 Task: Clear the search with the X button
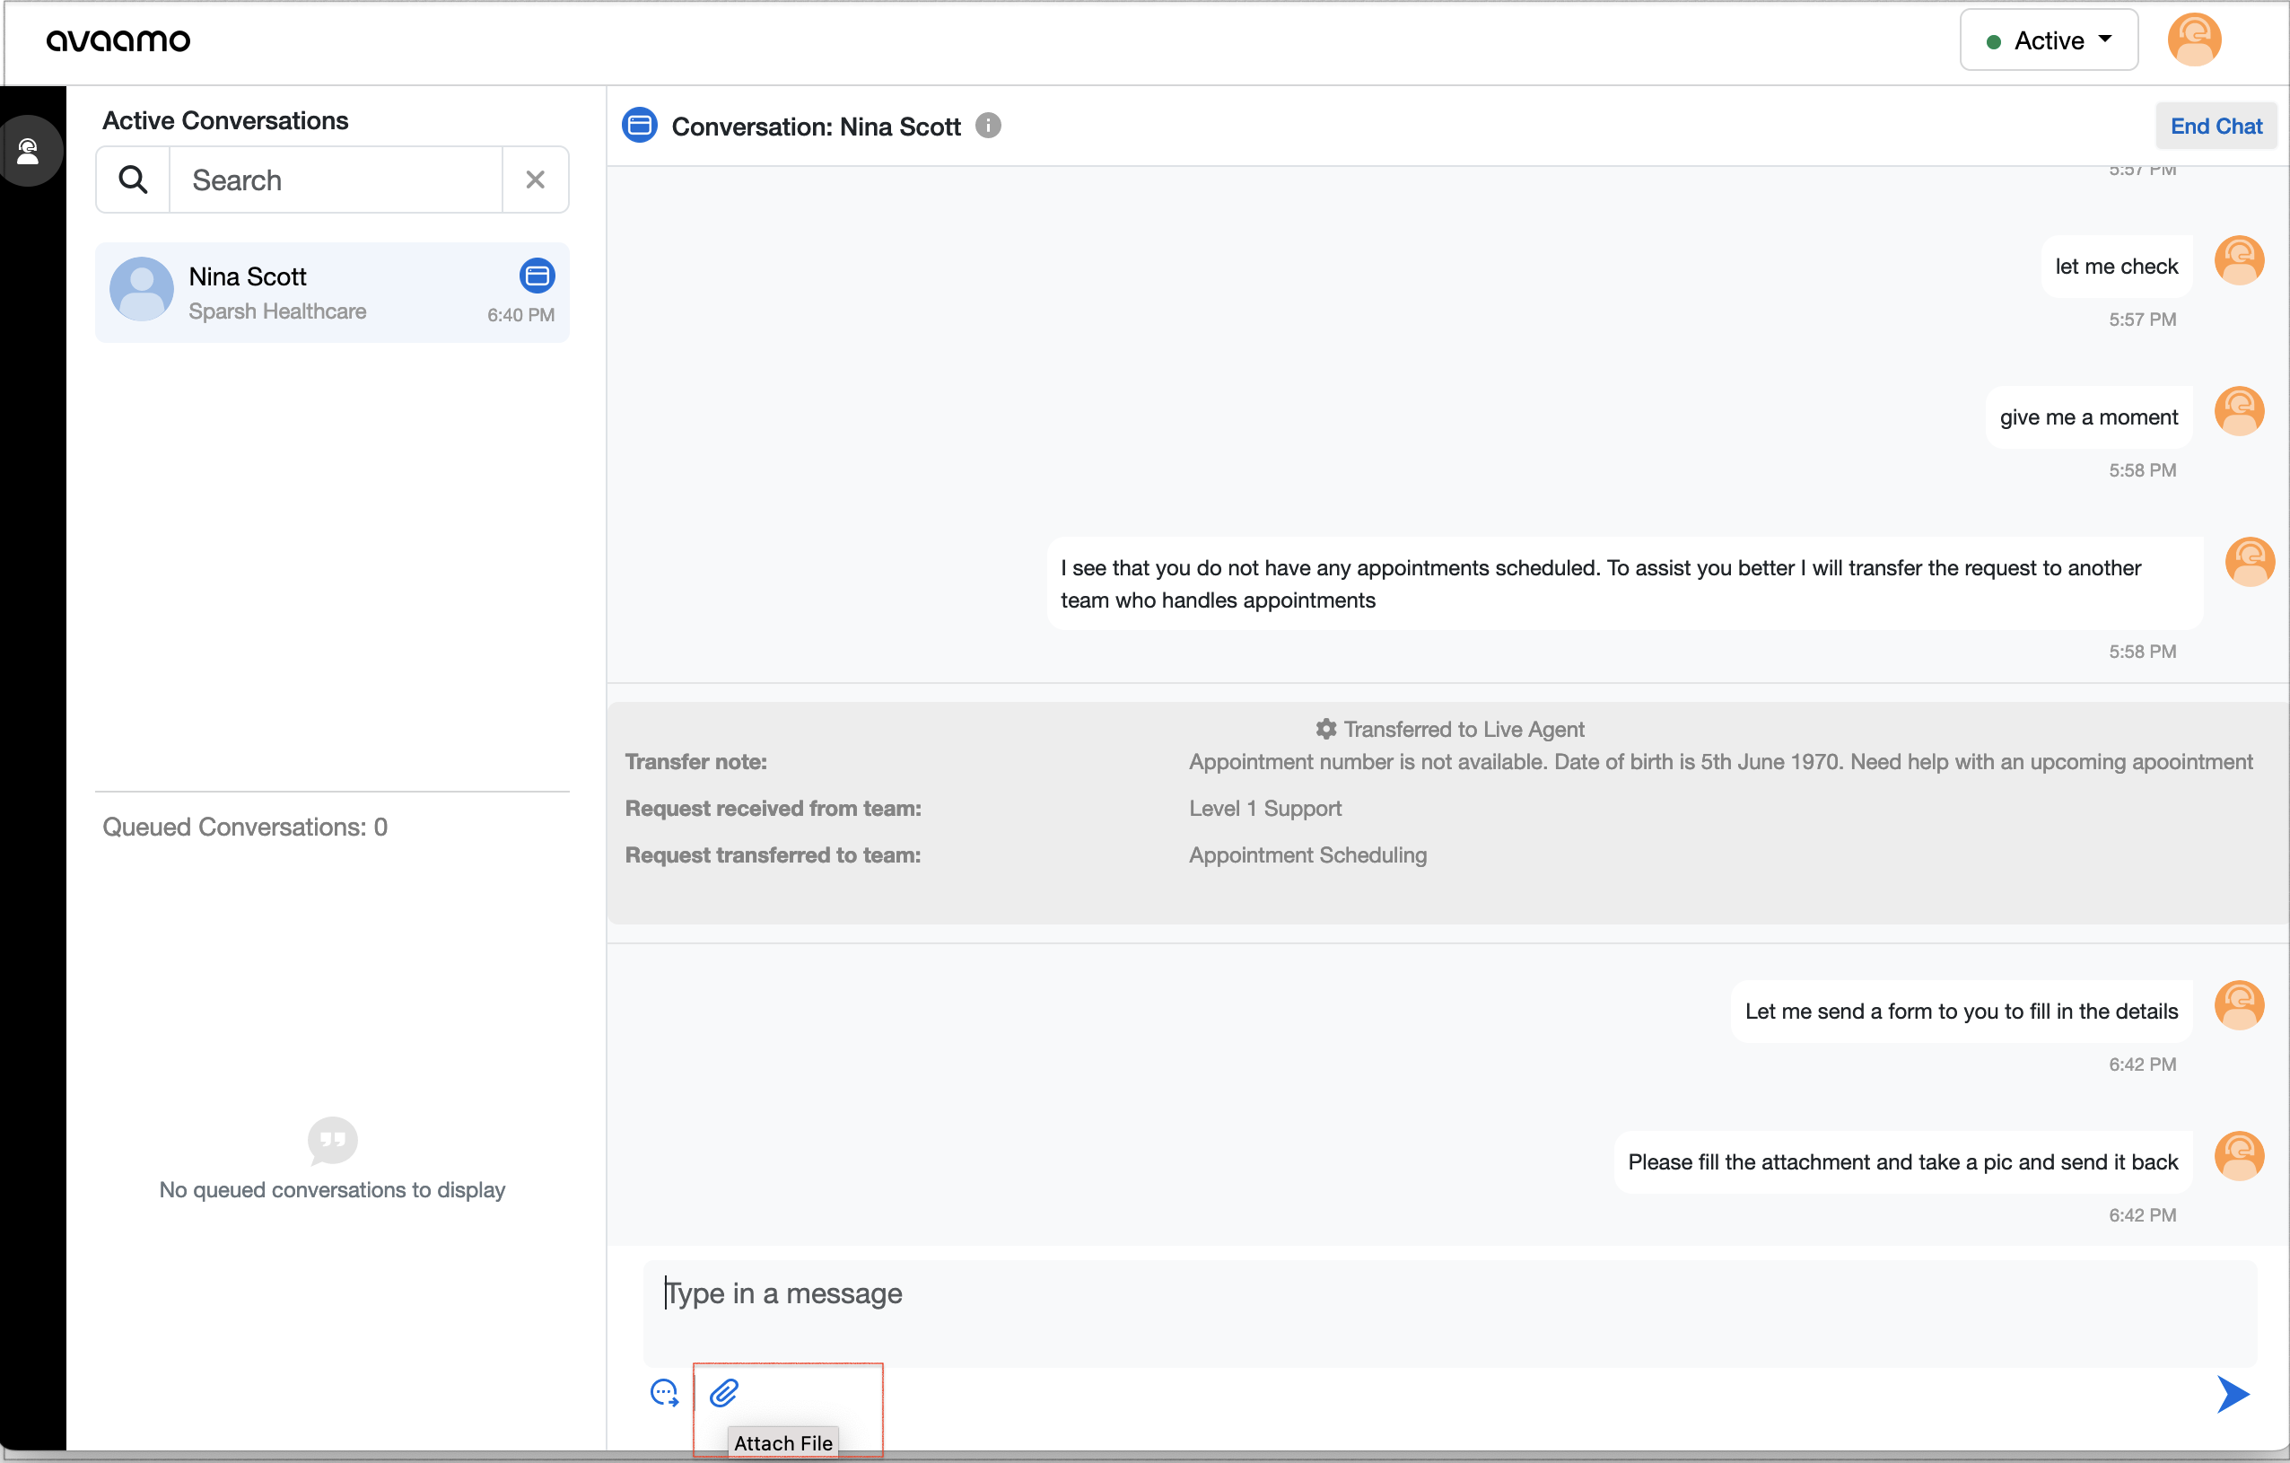[536, 180]
